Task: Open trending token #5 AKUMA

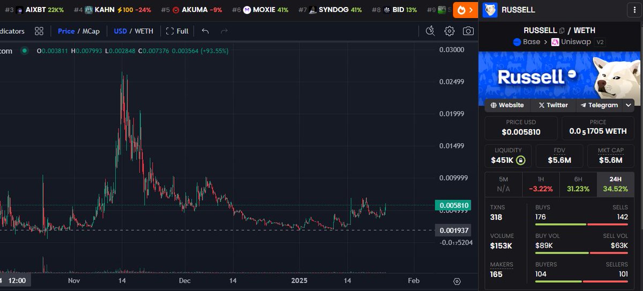Action: click(192, 10)
